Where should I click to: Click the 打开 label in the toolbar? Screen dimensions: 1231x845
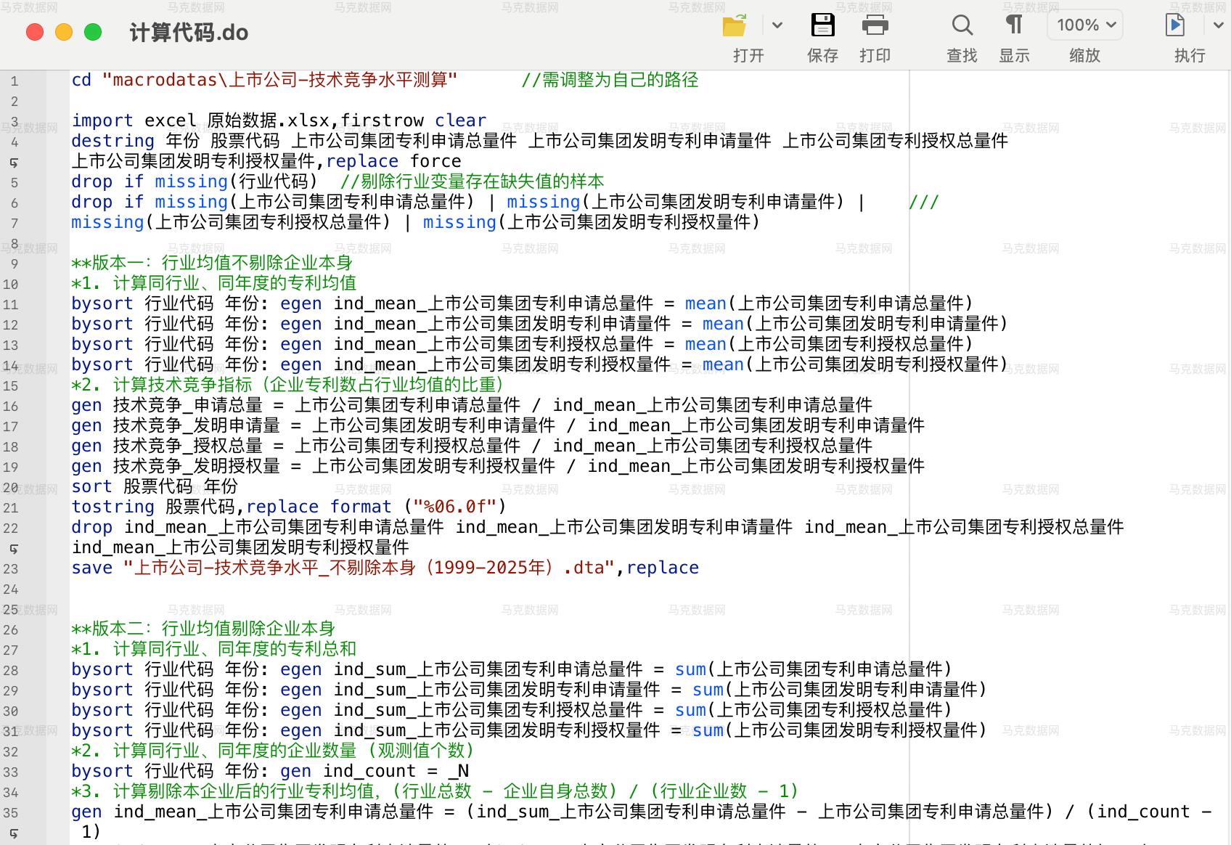748,56
